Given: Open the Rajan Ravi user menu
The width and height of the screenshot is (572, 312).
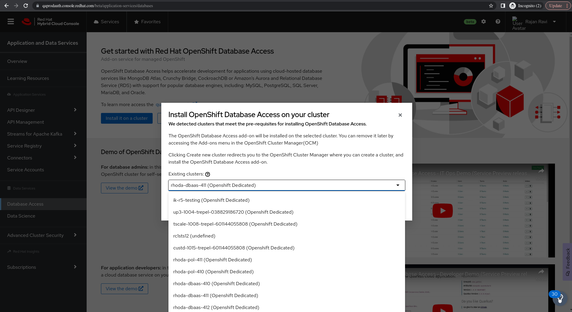Looking at the screenshot, I should click(x=541, y=22).
